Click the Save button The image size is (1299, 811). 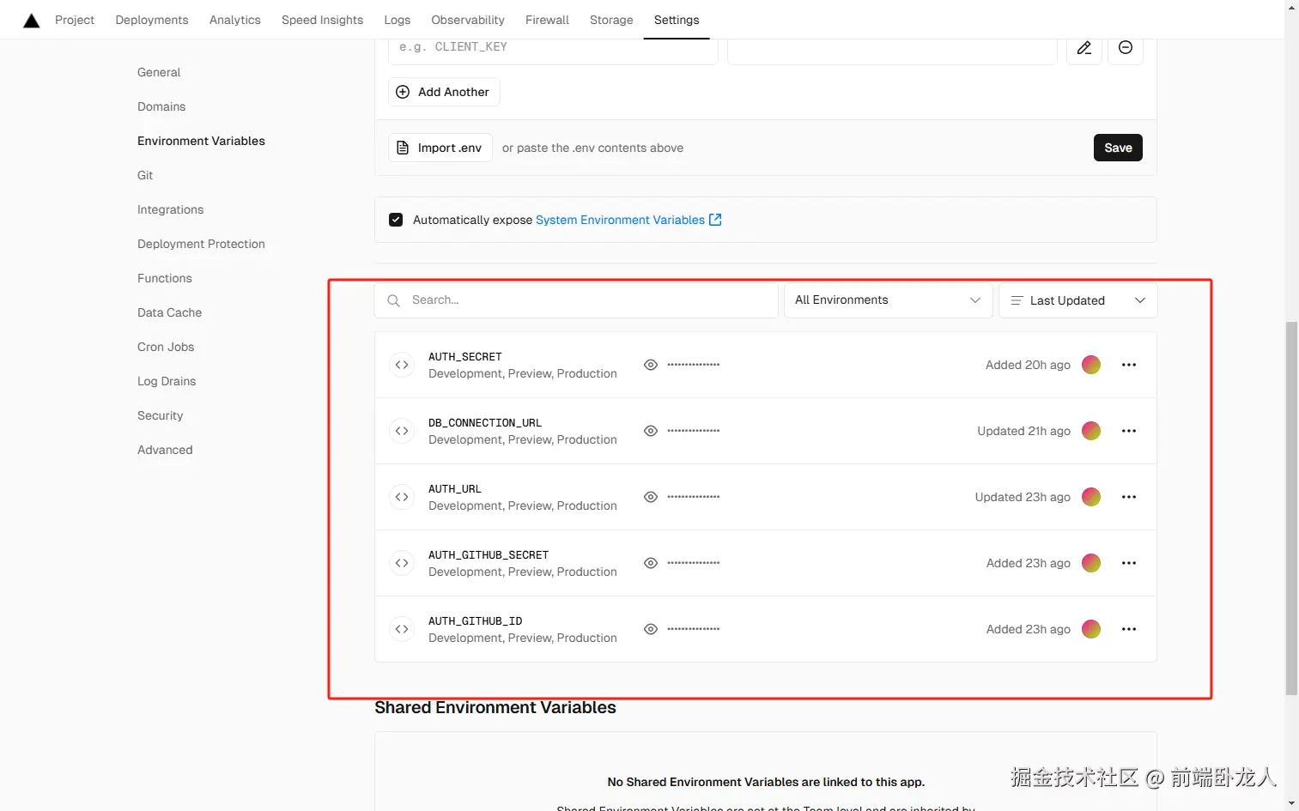tap(1118, 148)
